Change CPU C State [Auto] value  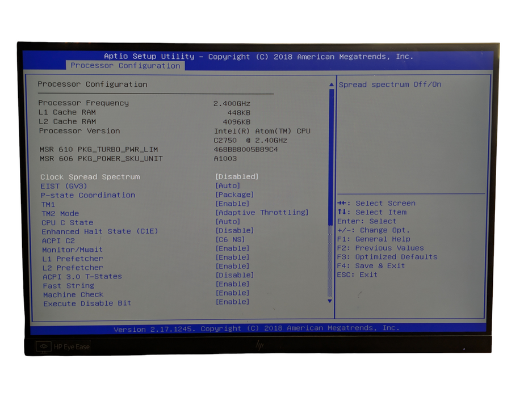228,221
